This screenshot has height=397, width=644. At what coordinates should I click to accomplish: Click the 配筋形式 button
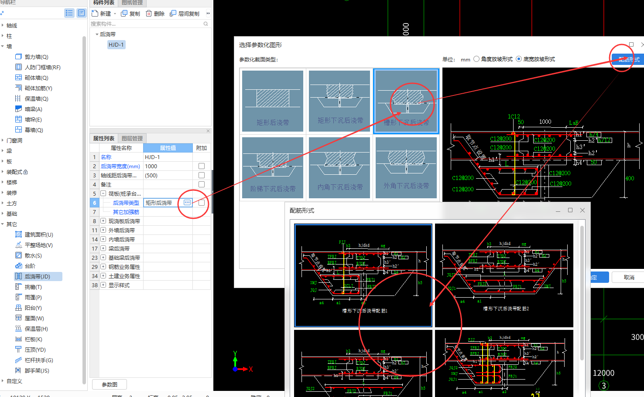click(x=628, y=59)
